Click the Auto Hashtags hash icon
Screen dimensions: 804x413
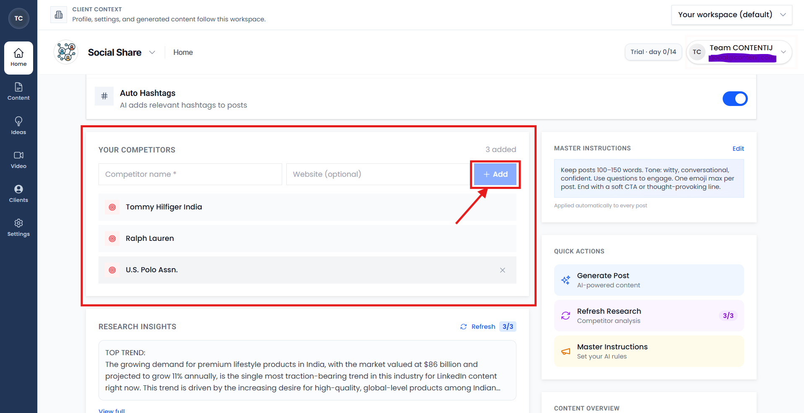click(104, 96)
